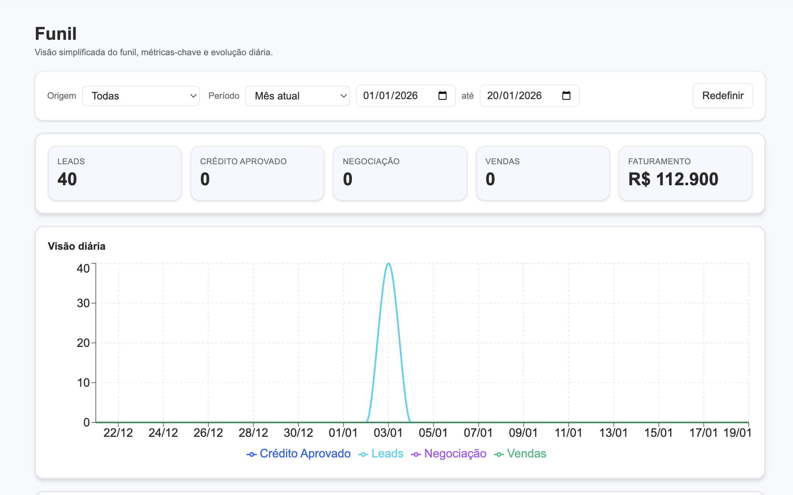Image resolution: width=793 pixels, height=495 pixels.
Task: Toggle the Vendas series visibility
Action: (x=527, y=454)
